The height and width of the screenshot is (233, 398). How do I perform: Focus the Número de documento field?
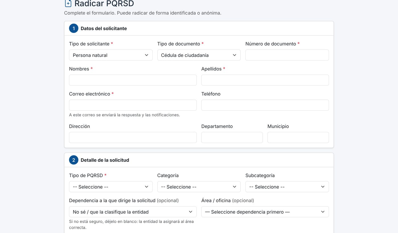tap(287, 55)
